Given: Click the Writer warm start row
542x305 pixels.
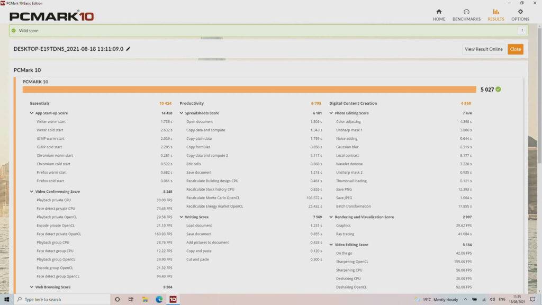Looking at the screenshot, I should point(104,122).
